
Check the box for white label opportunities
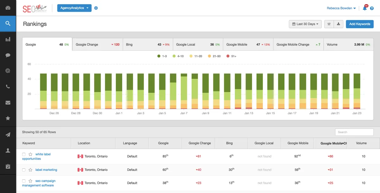click(x=24, y=154)
